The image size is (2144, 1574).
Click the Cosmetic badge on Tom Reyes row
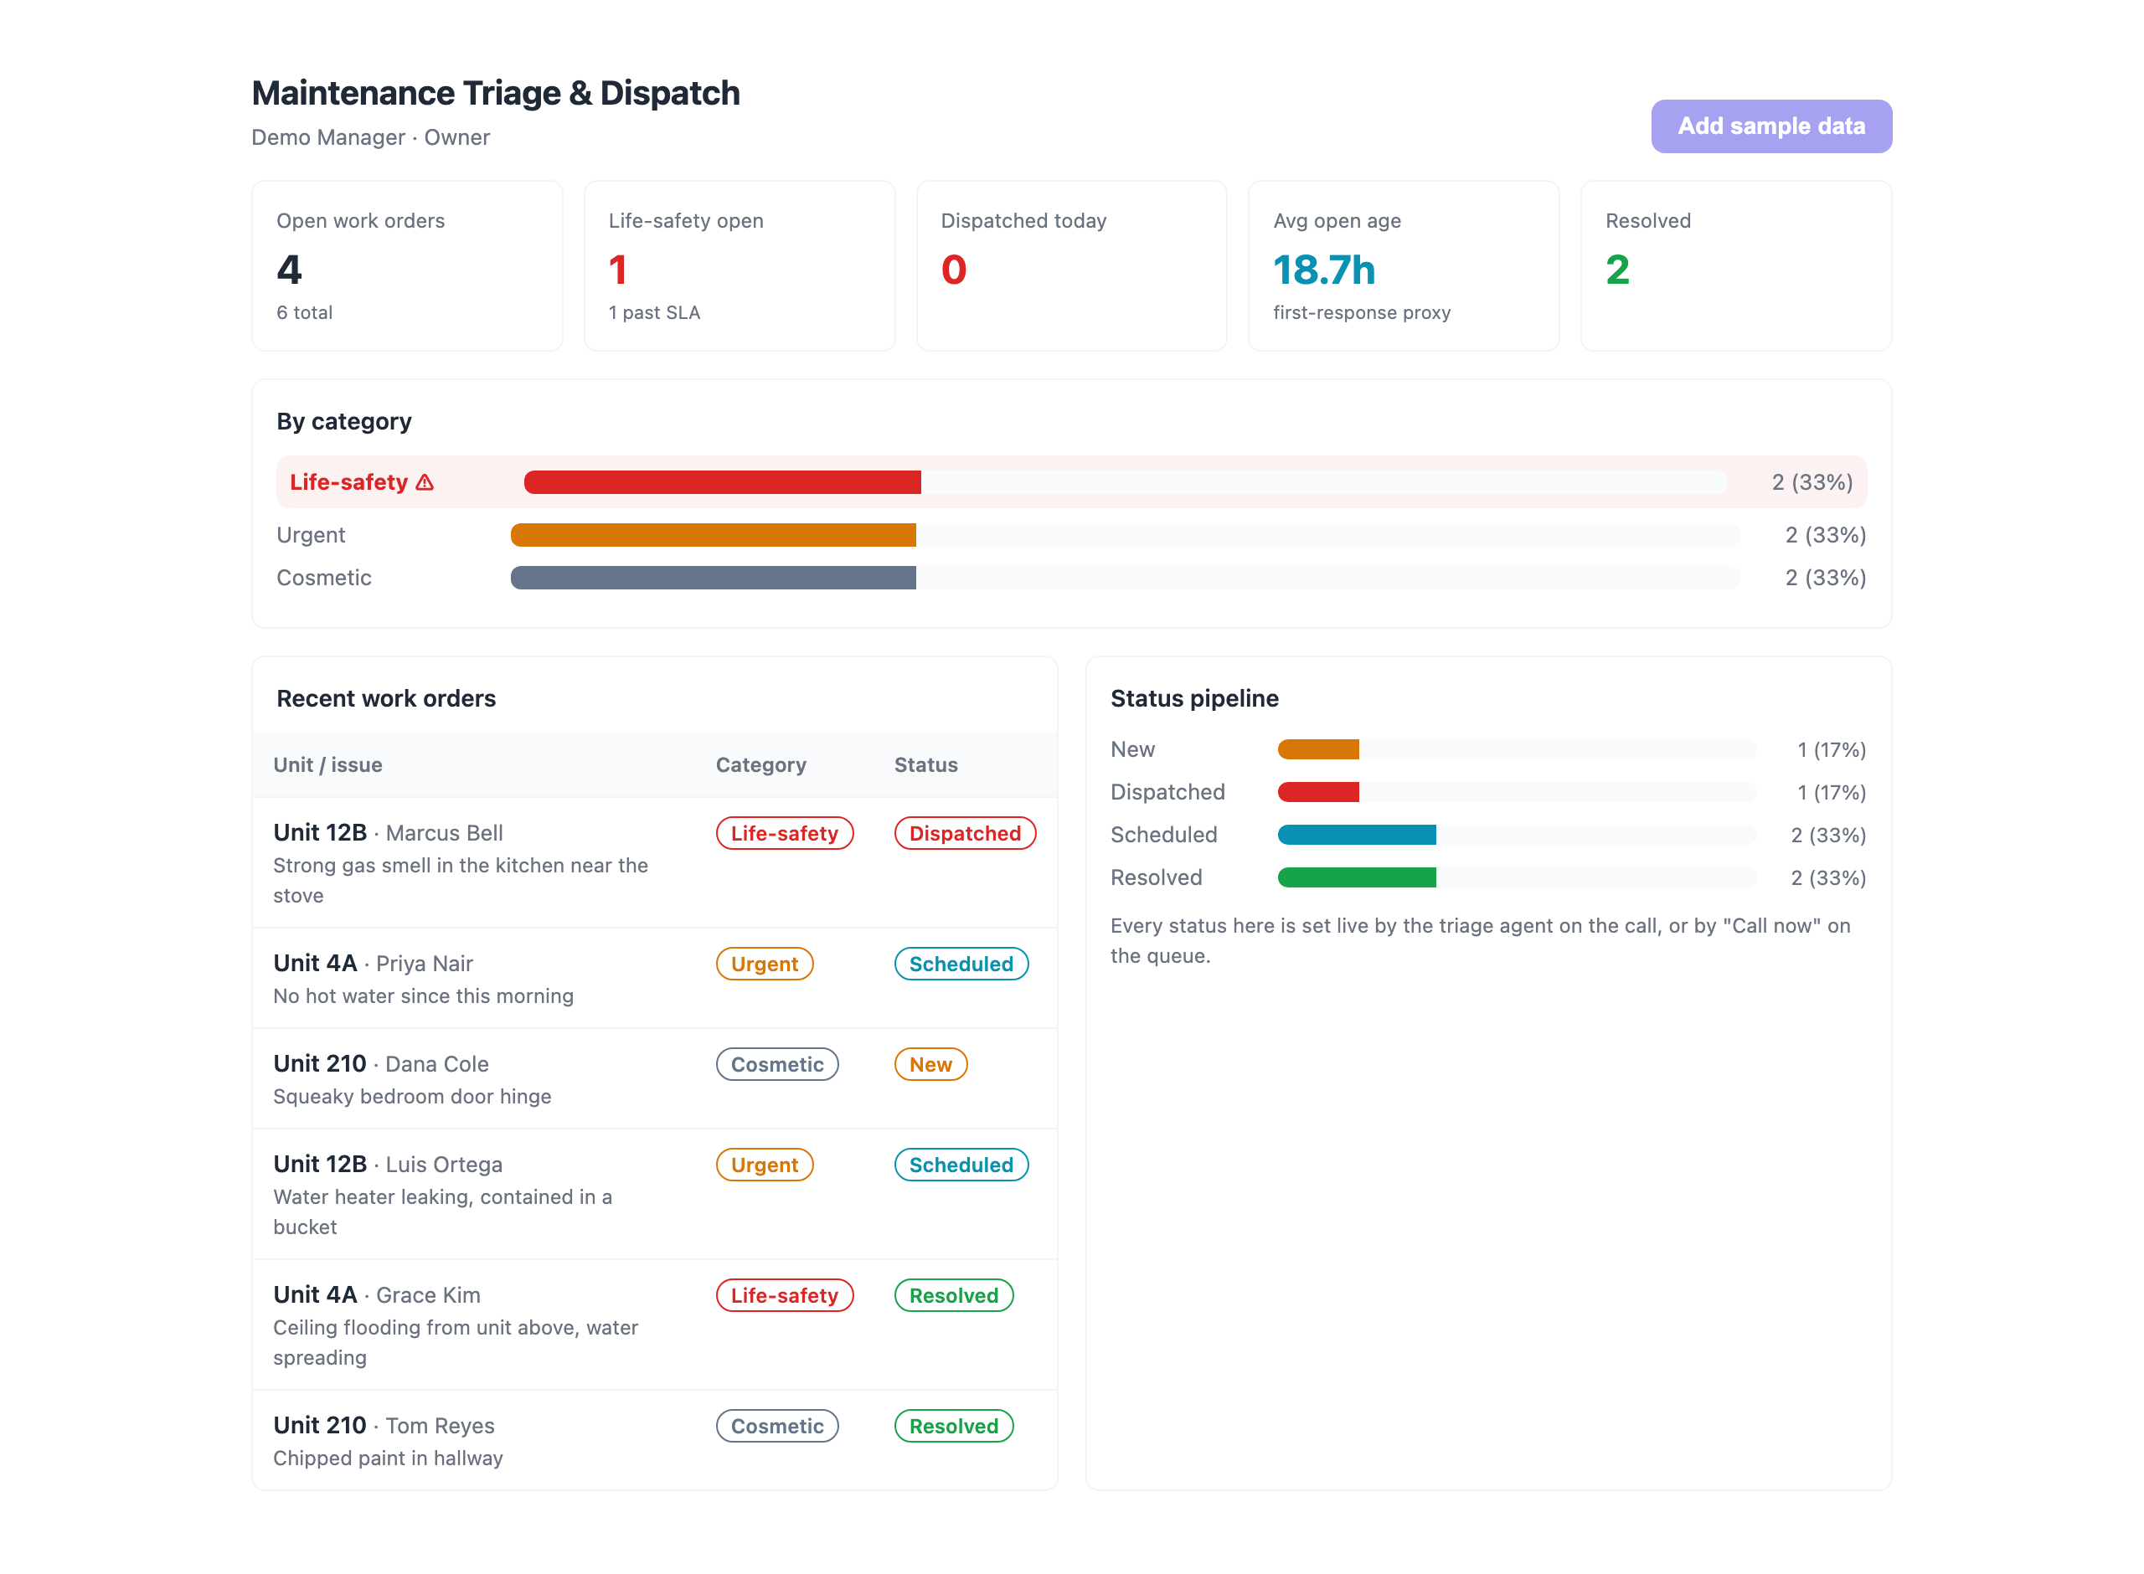pos(776,1425)
